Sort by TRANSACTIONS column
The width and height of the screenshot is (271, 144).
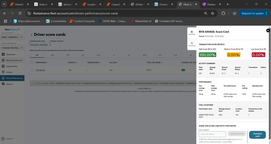pos(94,62)
